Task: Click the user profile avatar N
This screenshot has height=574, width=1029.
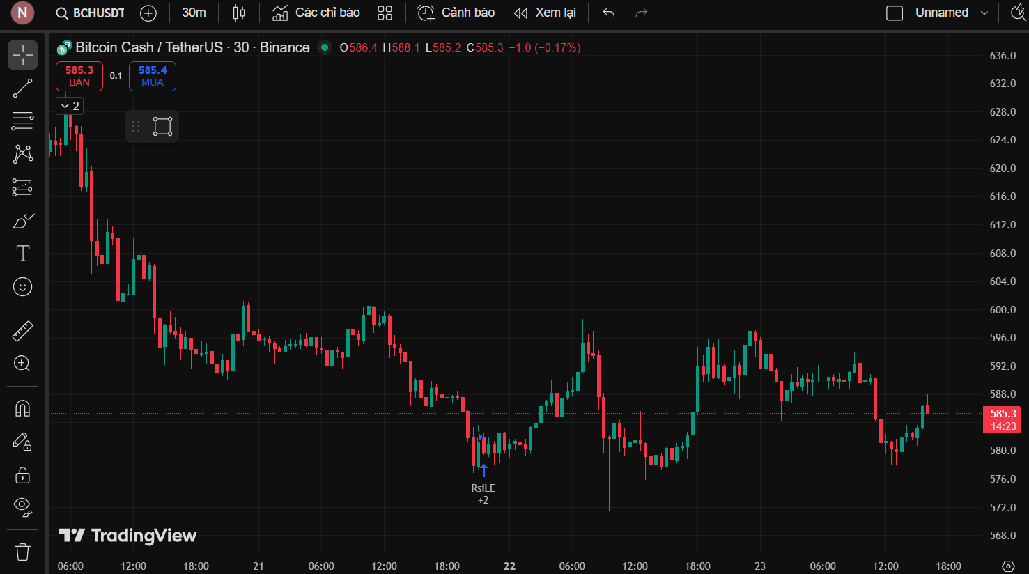Action: [x=22, y=13]
